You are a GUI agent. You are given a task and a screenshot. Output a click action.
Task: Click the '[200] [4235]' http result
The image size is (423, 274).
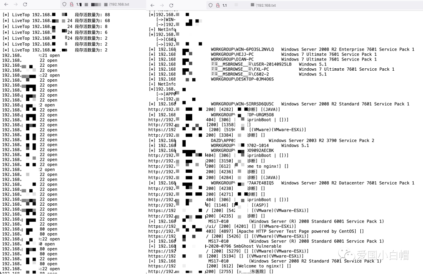coord(207,216)
